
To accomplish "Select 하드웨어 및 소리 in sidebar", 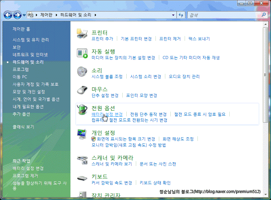I will pos(28,62).
